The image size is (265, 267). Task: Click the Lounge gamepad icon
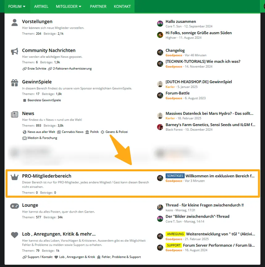[x=15, y=206]
